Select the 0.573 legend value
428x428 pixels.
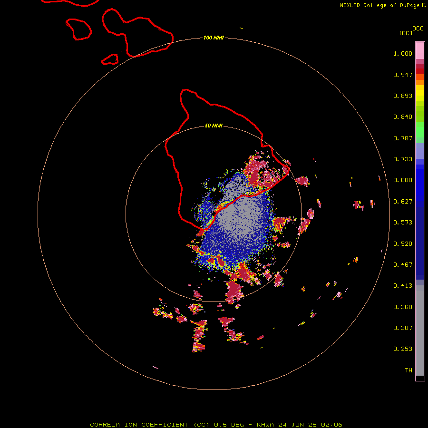[x=403, y=223]
